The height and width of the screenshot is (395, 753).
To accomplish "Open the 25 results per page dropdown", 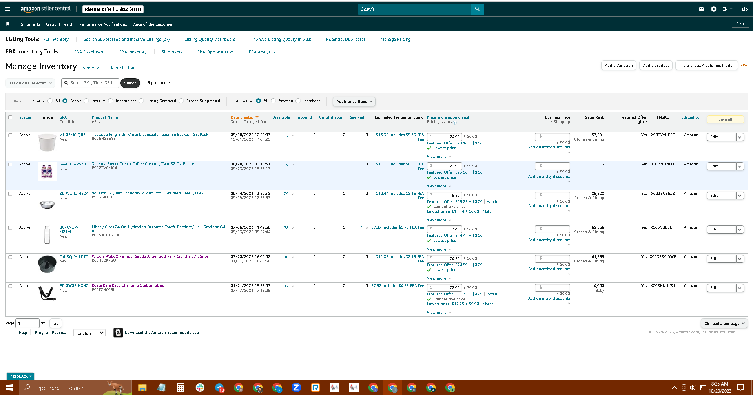I will click(x=724, y=324).
